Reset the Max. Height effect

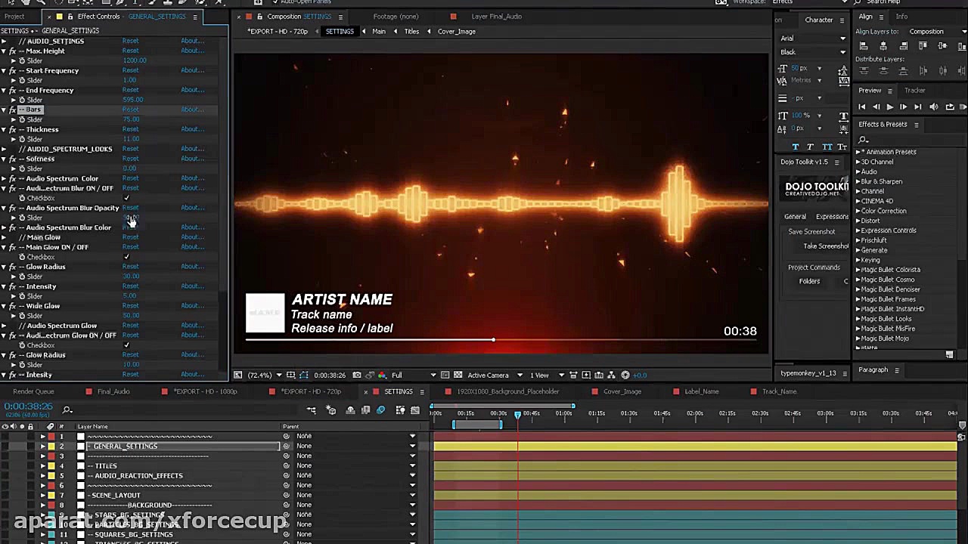130,51
